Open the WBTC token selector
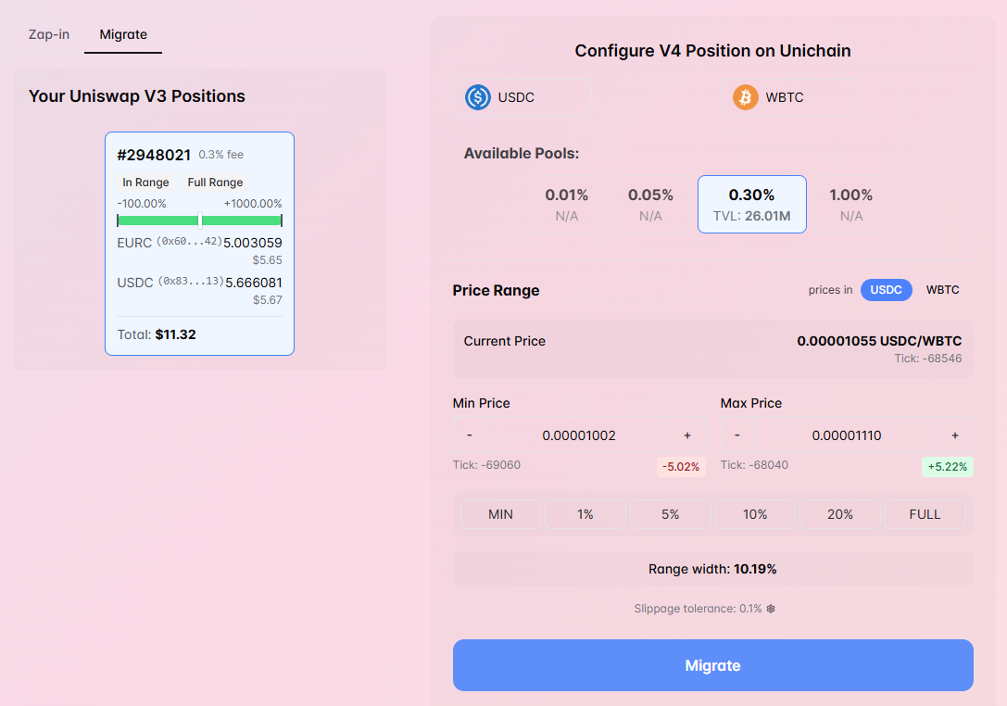The height and width of the screenshot is (706, 1007). 790,97
